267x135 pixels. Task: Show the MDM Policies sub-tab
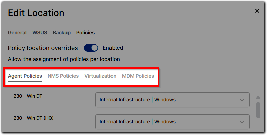coord(138,76)
